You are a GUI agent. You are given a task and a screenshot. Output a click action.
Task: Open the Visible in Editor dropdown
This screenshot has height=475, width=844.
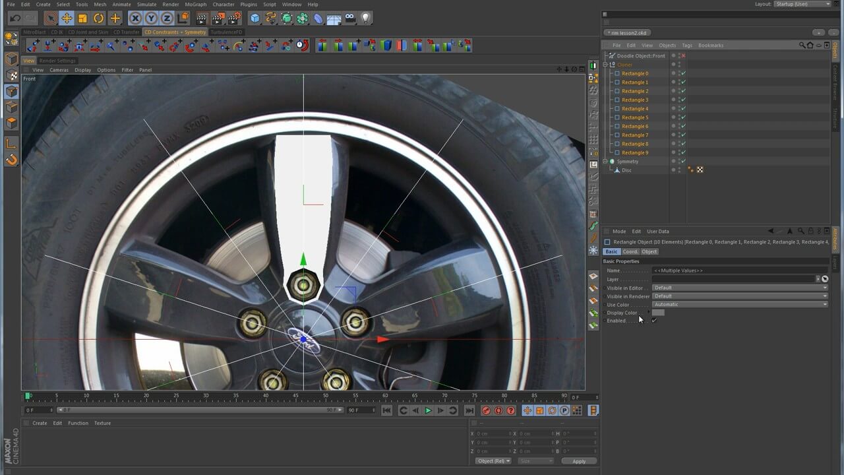click(739, 288)
